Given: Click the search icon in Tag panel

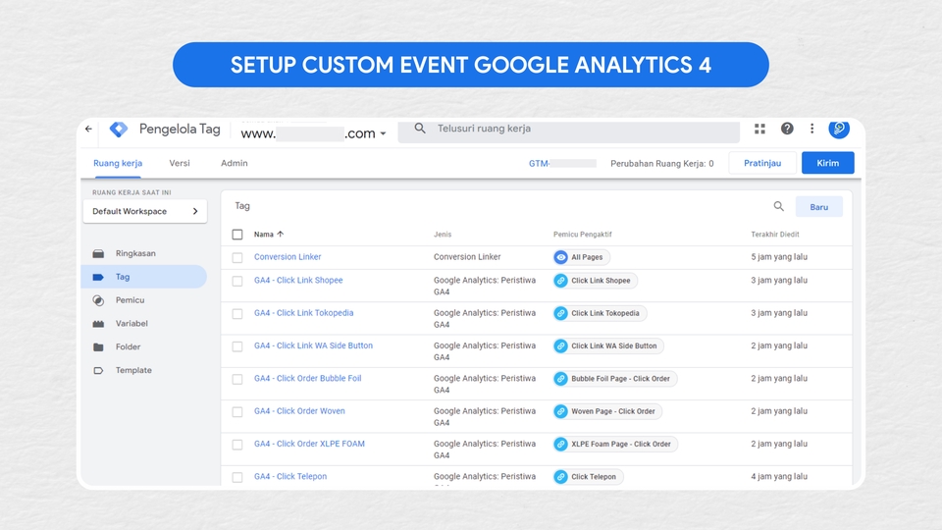Looking at the screenshot, I should (778, 207).
